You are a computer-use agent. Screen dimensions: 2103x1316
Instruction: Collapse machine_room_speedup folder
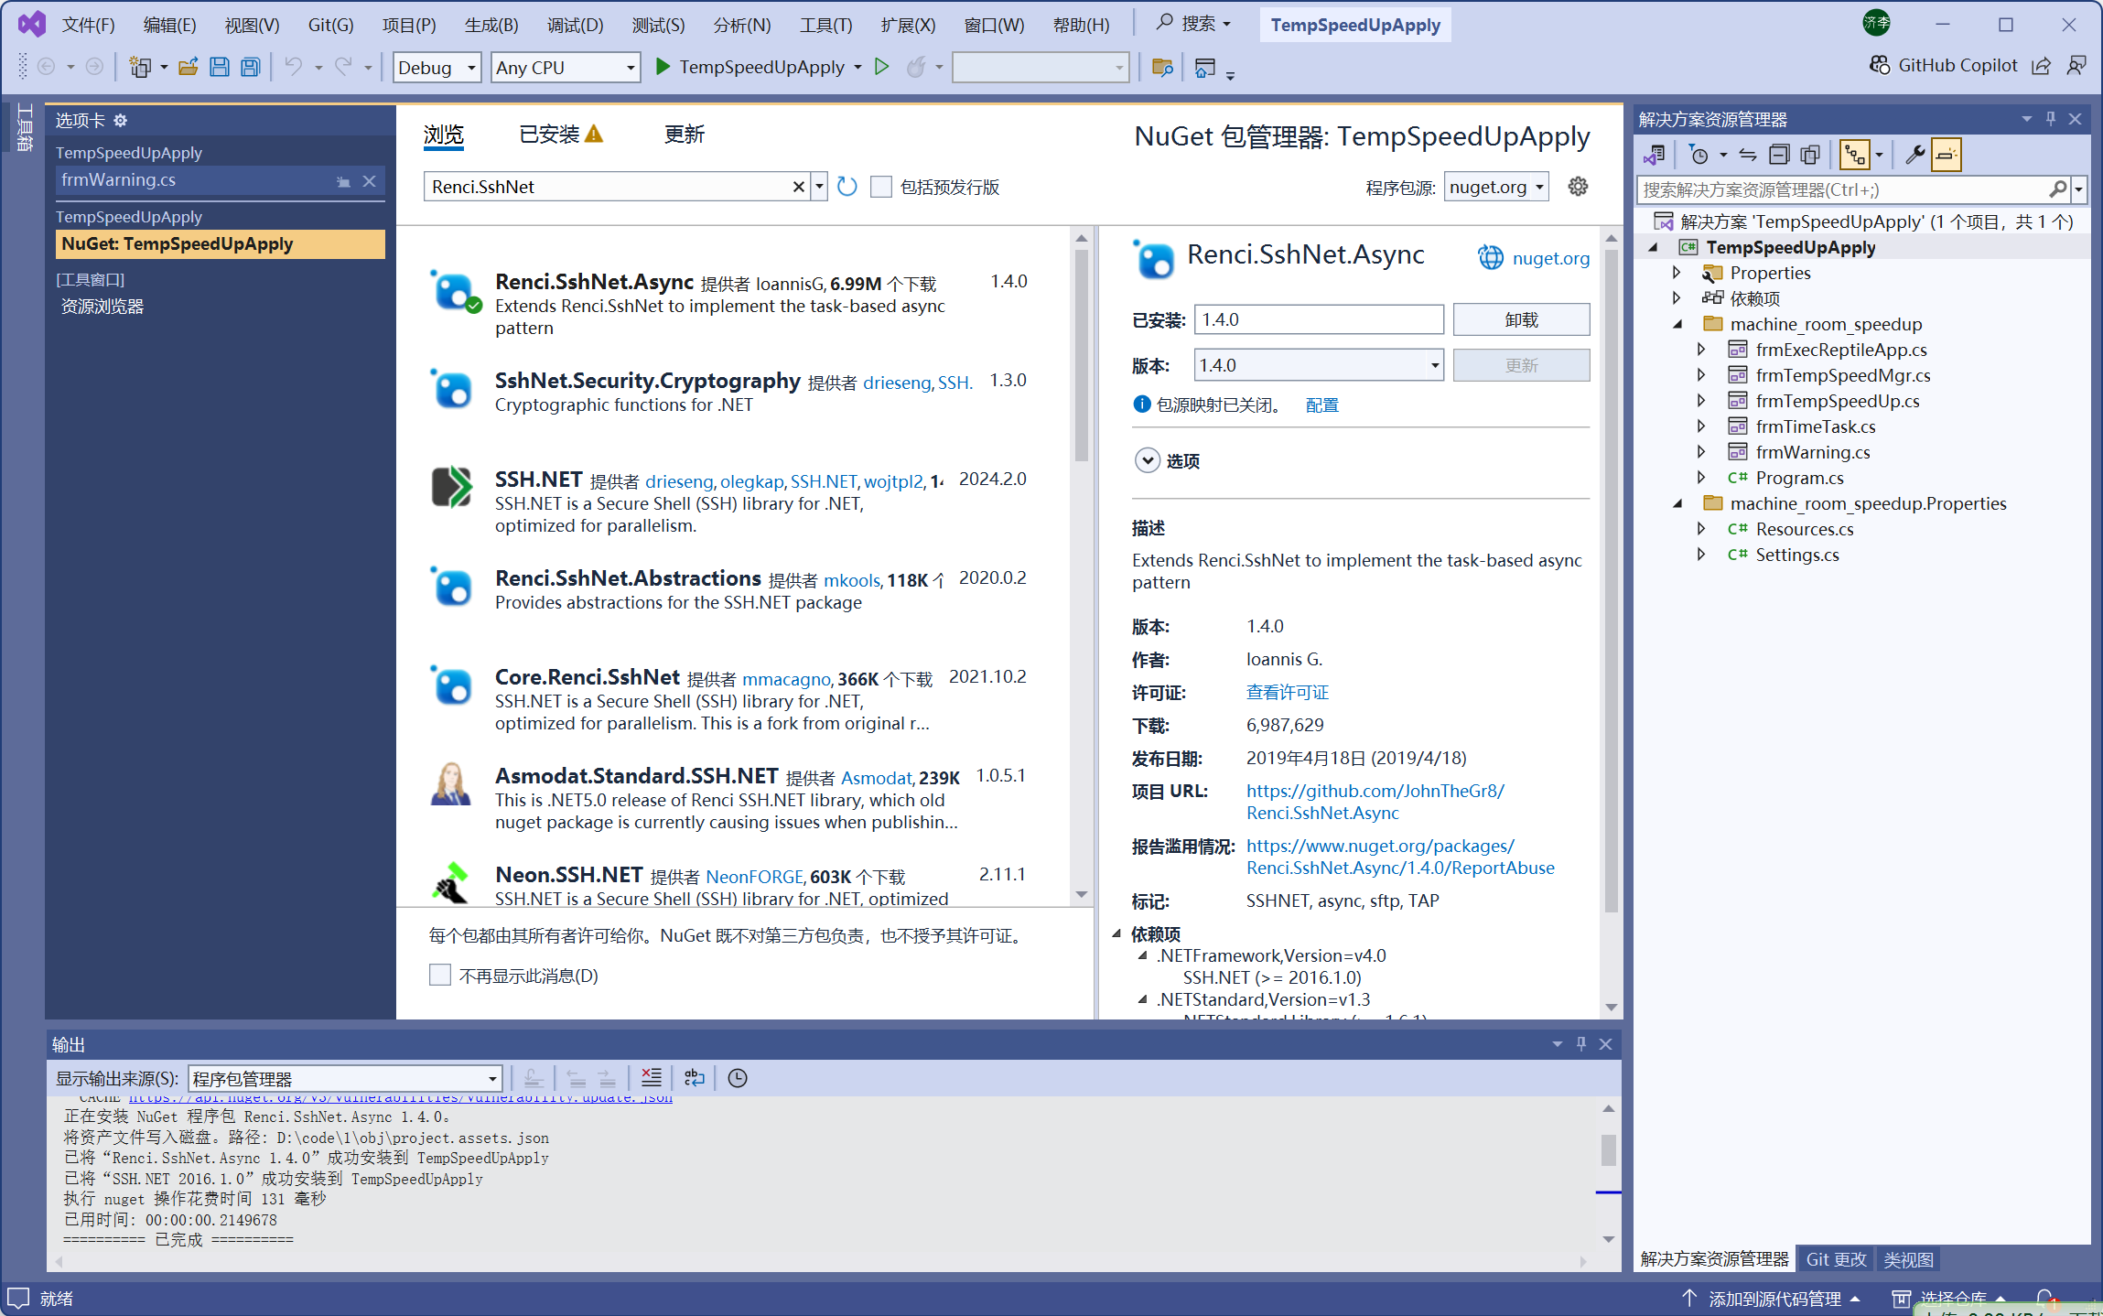(1677, 324)
